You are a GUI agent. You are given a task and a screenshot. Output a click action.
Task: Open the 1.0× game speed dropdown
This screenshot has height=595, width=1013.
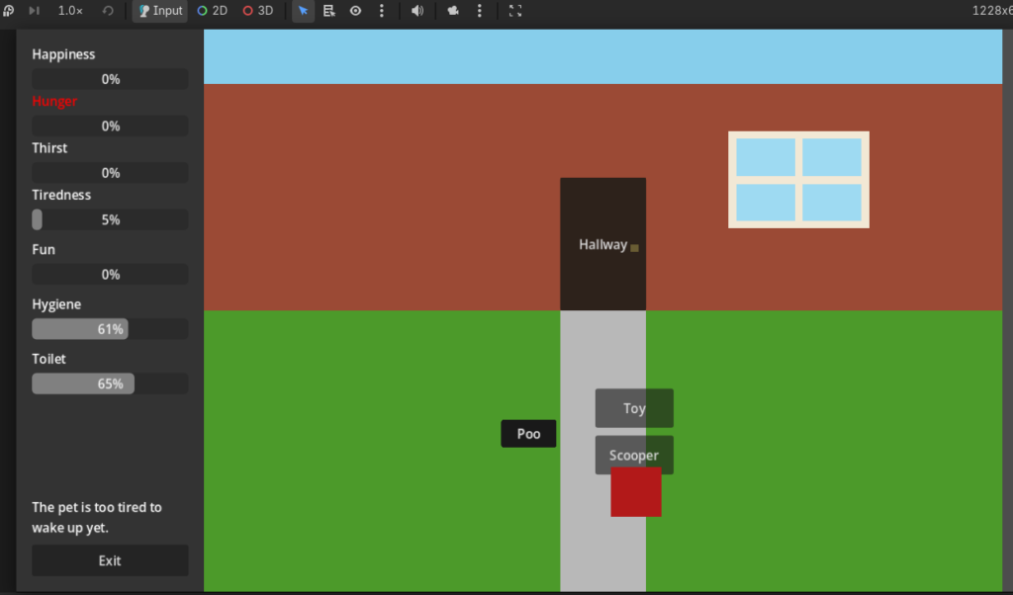click(x=70, y=10)
